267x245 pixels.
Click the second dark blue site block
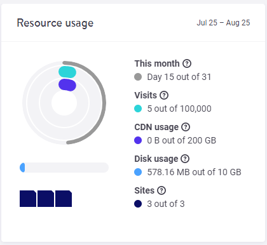[46, 199]
